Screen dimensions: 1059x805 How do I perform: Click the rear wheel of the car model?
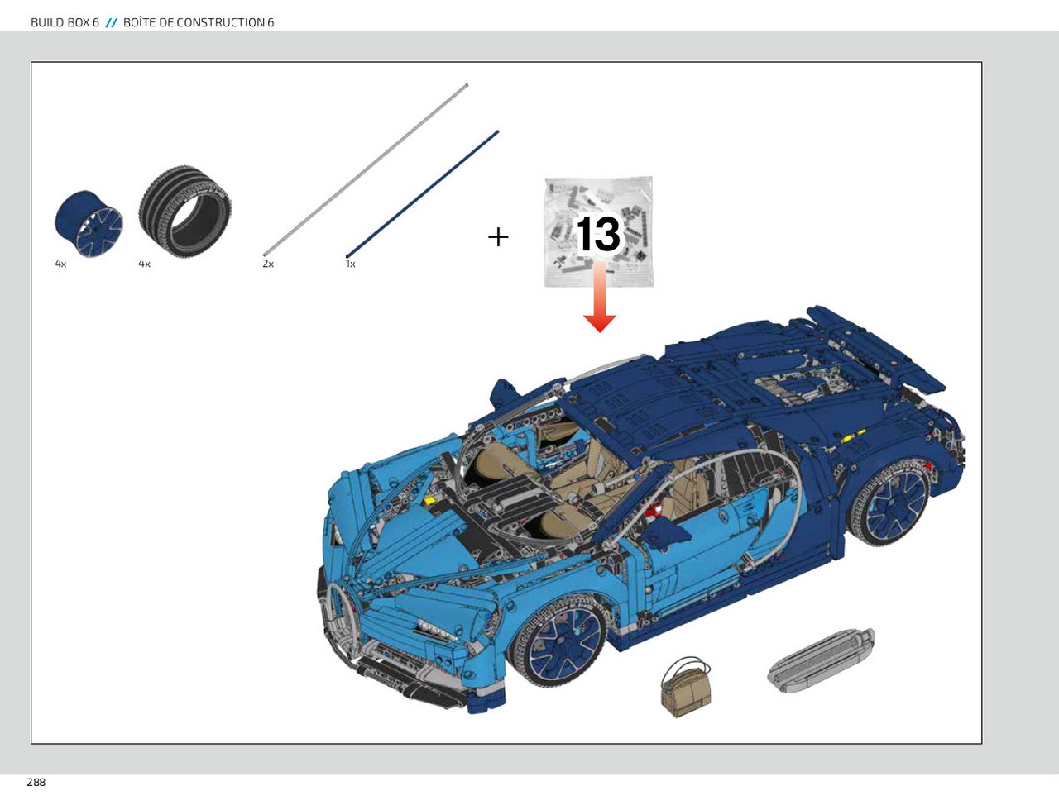[x=889, y=502]
